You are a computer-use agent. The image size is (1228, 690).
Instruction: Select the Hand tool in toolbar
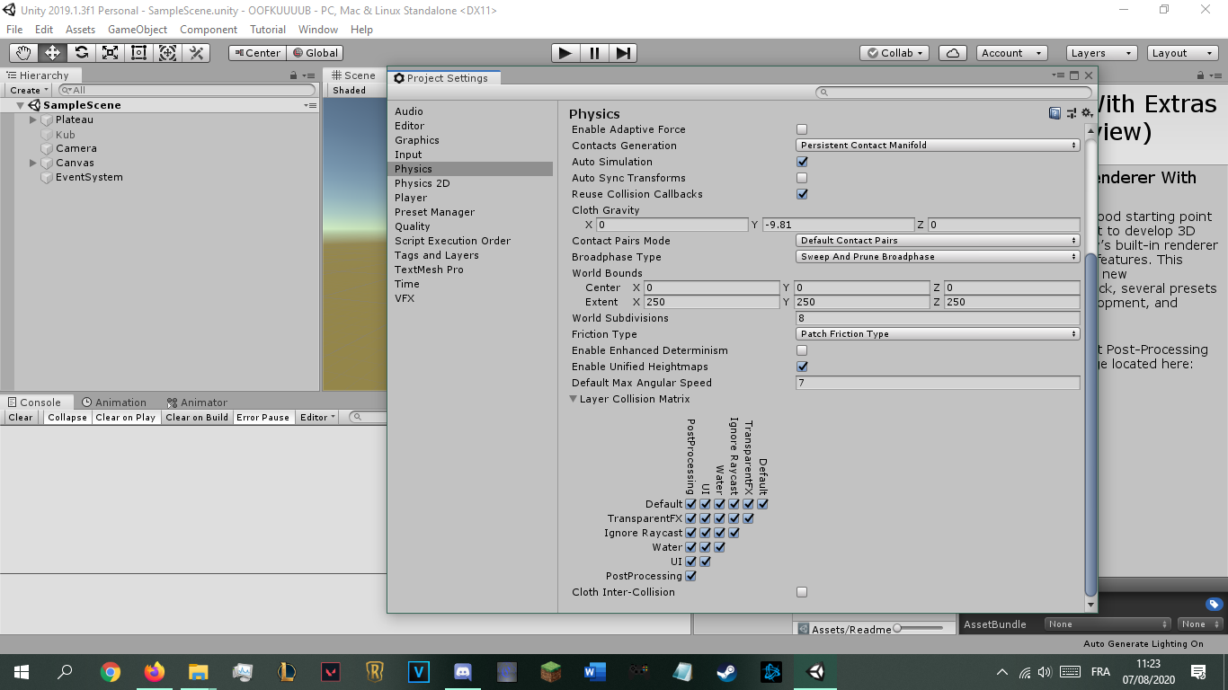23,53
